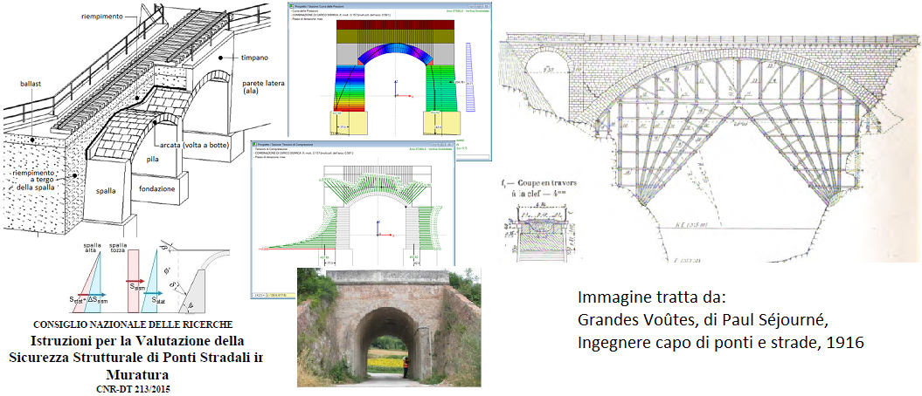
Task: Click the Curva delle Pressioni window's app icon
Action: (x=292, y=6)
